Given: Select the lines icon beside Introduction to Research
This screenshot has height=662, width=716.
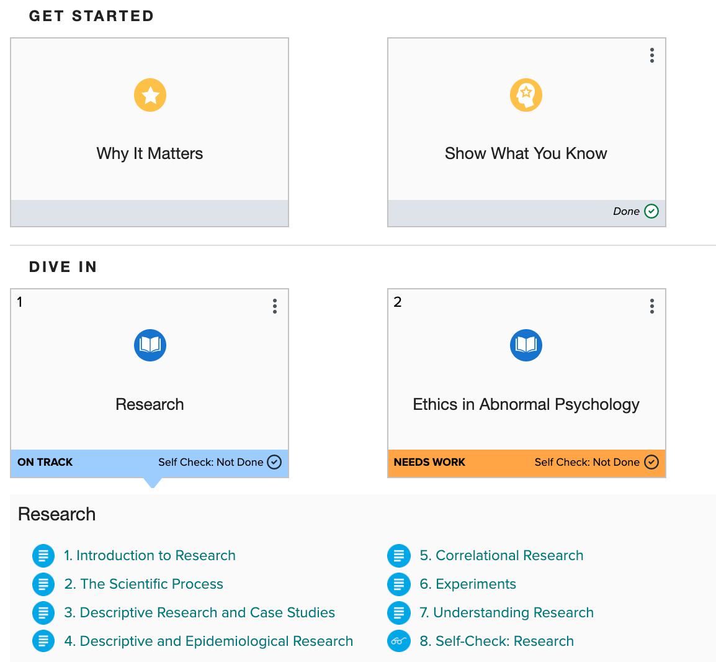Looking at the screenshot, I should [x=43, y=555].
